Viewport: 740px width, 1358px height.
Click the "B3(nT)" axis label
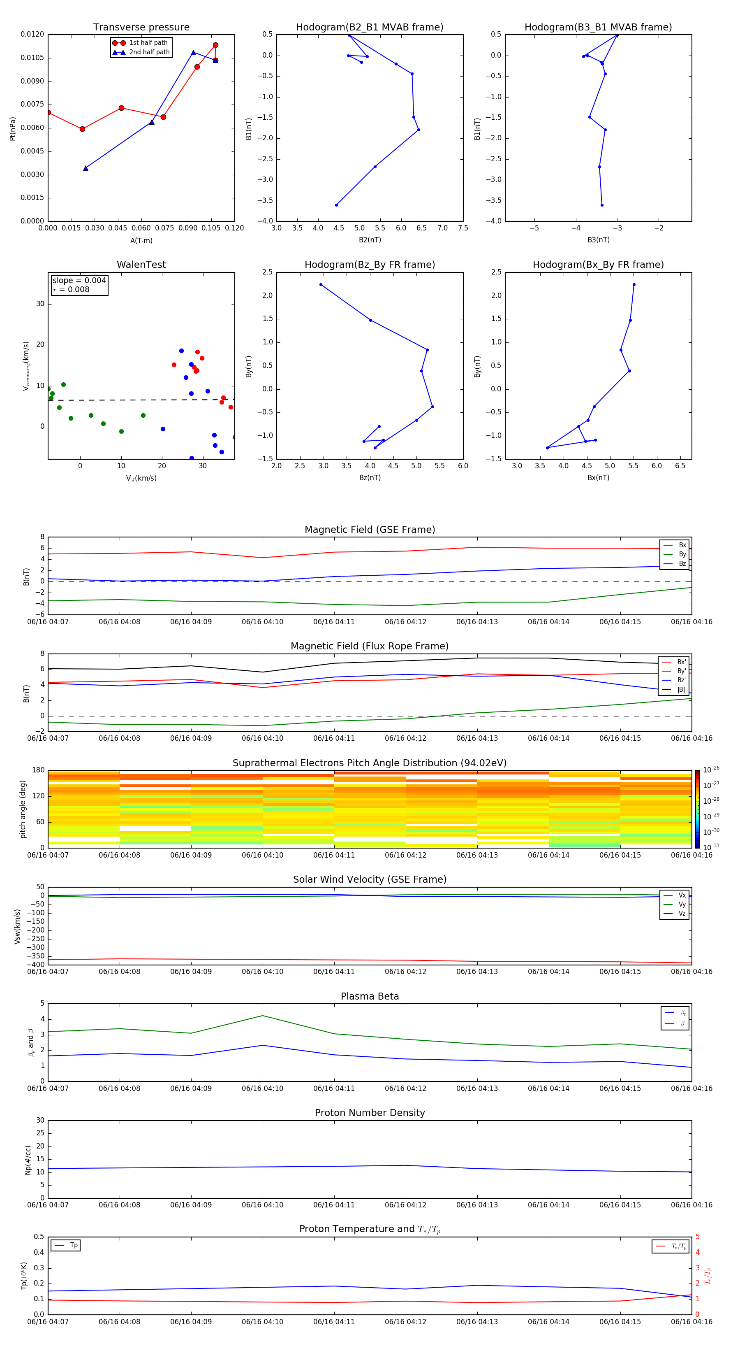(x=598, y=240)
